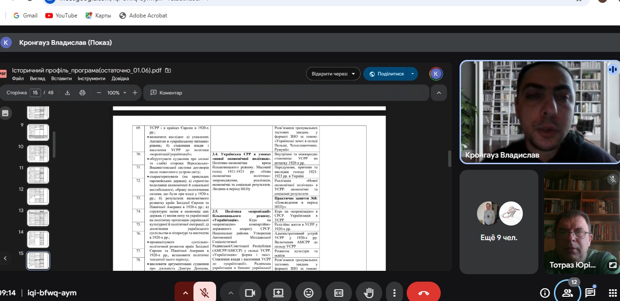The image size is (620, 301).
Task: Zoom out with the minus icon
Action: point(99,93)
